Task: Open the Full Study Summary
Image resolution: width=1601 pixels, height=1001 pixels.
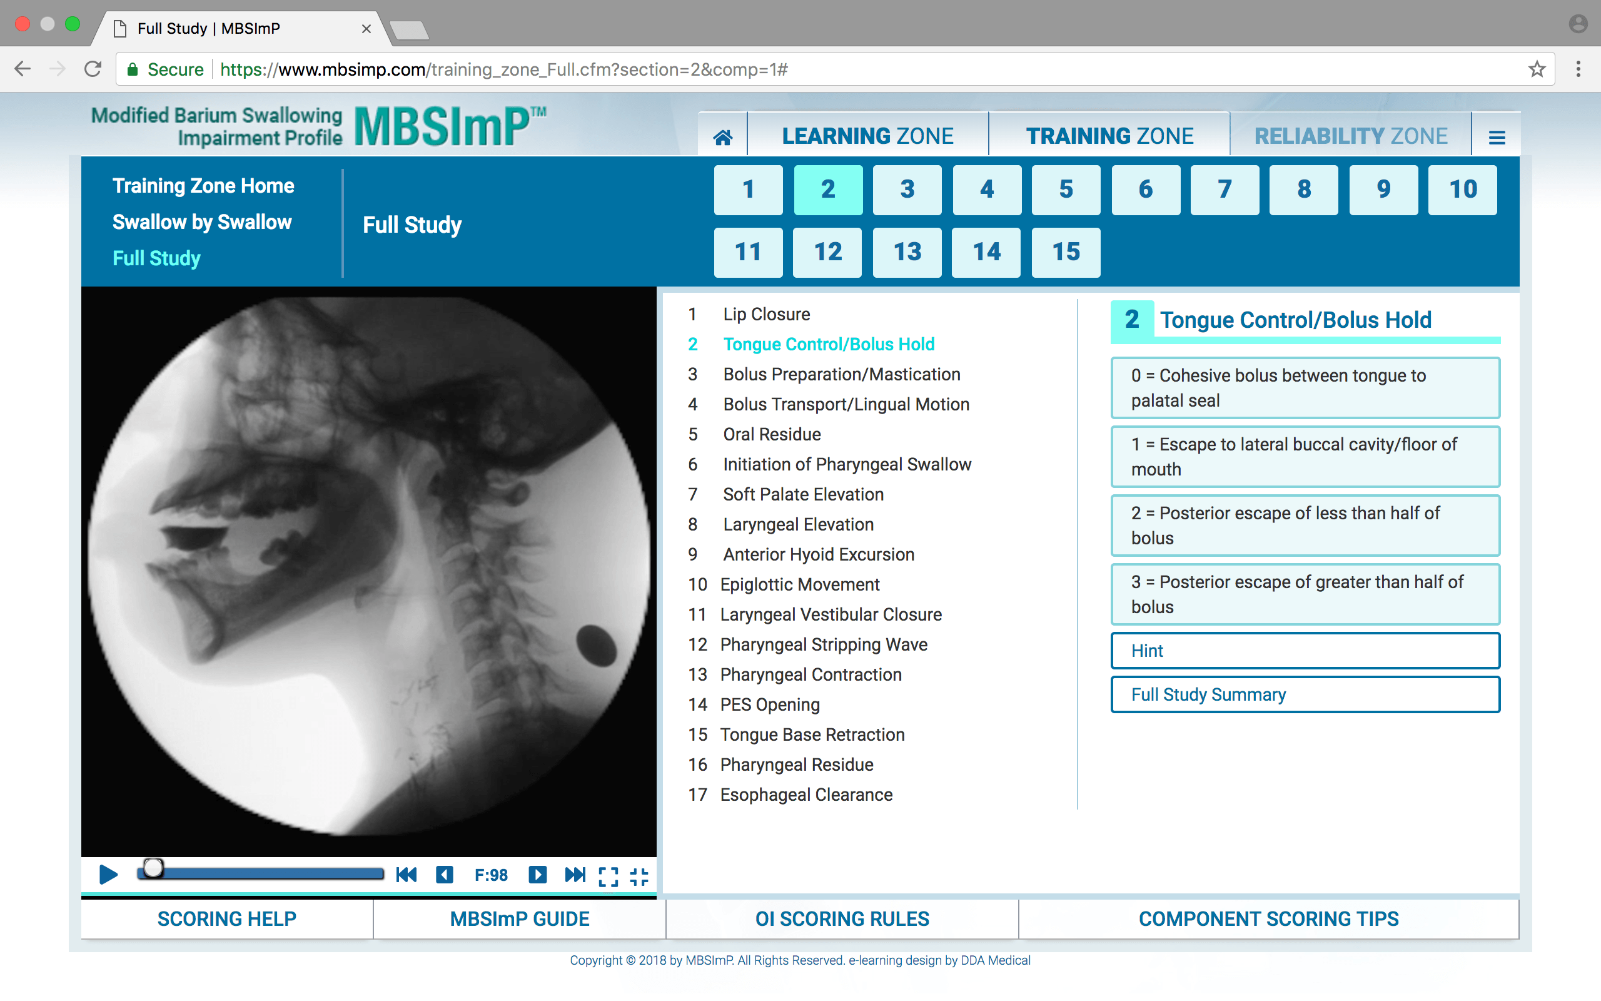Action: click(x=1305, y=694)
